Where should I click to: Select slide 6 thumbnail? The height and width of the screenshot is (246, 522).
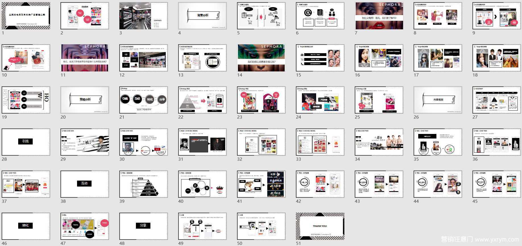[x=320, y=16]
